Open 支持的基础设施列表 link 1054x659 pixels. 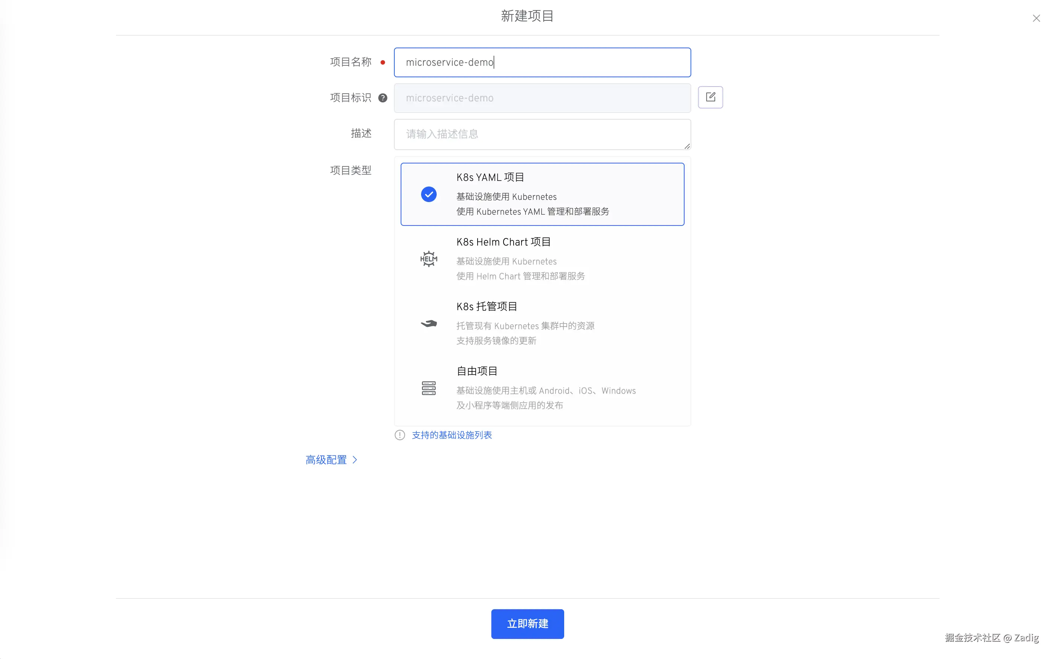click(451, 435)
